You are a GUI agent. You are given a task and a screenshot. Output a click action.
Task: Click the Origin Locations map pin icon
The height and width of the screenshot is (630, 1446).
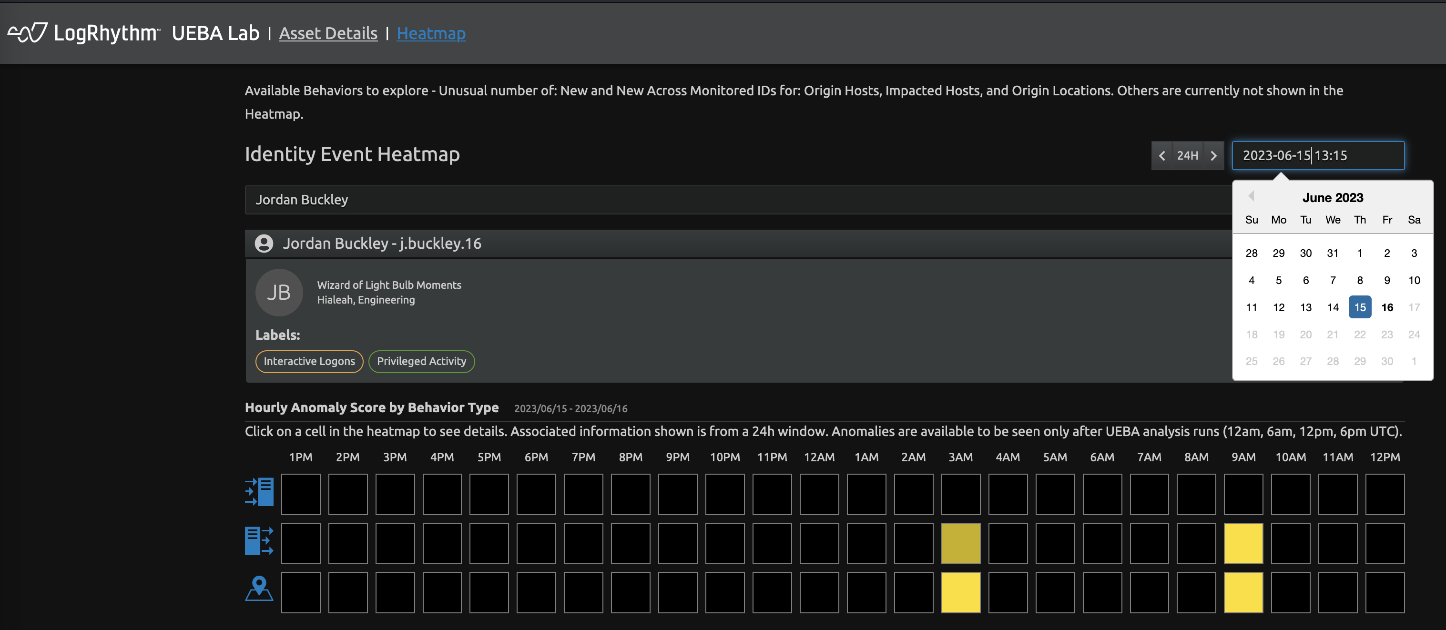point(259,589)
